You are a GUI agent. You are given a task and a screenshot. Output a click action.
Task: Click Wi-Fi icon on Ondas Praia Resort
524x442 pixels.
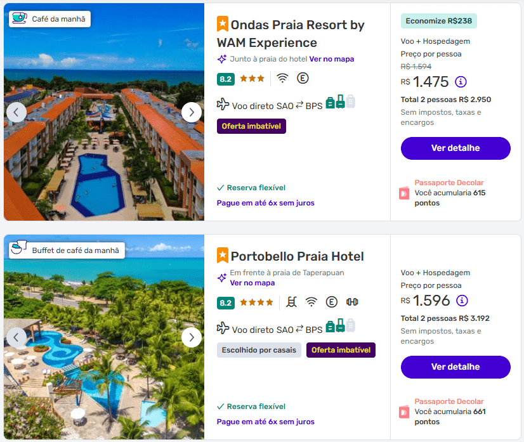(282, 79)
